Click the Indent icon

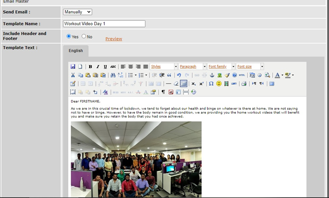pos(162,75)
